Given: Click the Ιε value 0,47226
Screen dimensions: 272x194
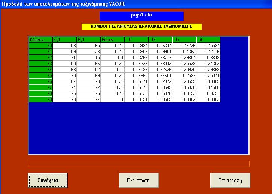Looking at the screenshot, I should click(184, 46).
